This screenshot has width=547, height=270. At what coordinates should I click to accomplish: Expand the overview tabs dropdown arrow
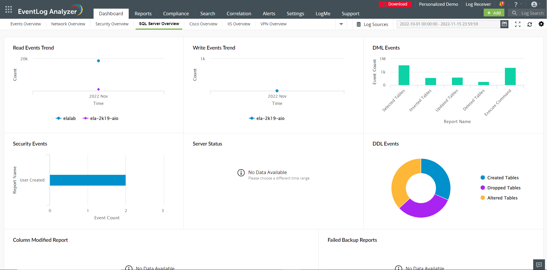point(341,24)
